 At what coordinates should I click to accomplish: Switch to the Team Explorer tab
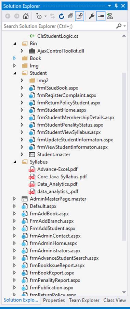pos(84,300)
